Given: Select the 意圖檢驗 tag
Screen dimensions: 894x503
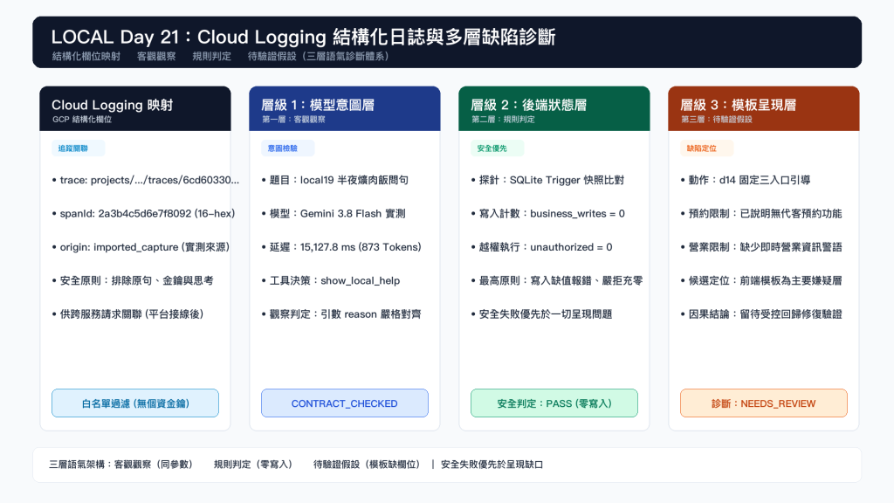Looking at the screenshot, I should [x=287, y=148].
